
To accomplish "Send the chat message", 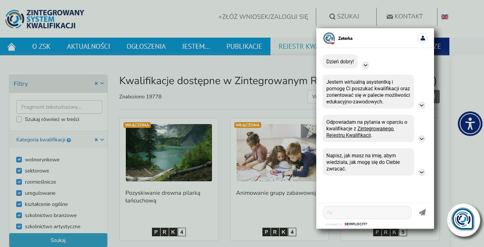I will pyautogui.click(x=422, y=212).
